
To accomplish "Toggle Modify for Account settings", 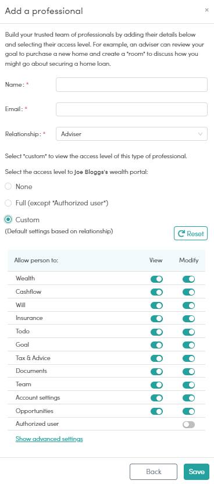I will click(189, 398).
